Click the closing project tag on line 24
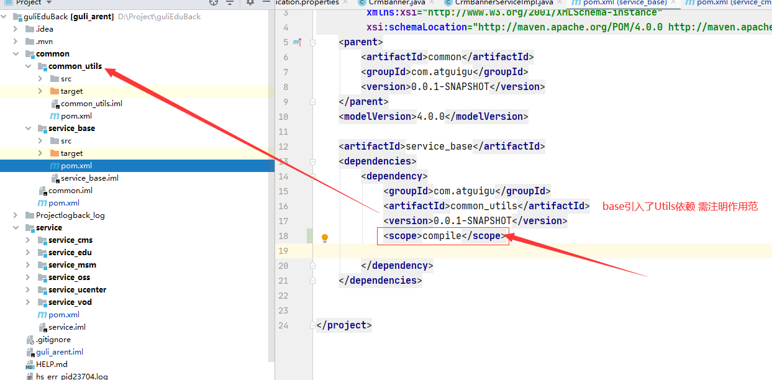Image resolution: width=772 pixels, height=380 pixels. tap(343, 325)
